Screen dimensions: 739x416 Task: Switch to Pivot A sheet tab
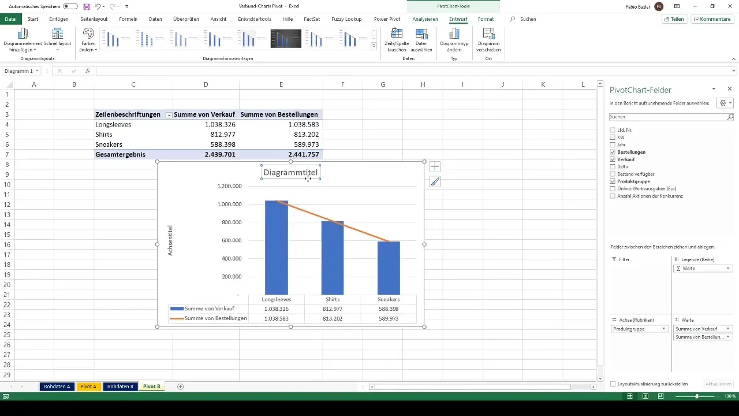coord(88,387)
